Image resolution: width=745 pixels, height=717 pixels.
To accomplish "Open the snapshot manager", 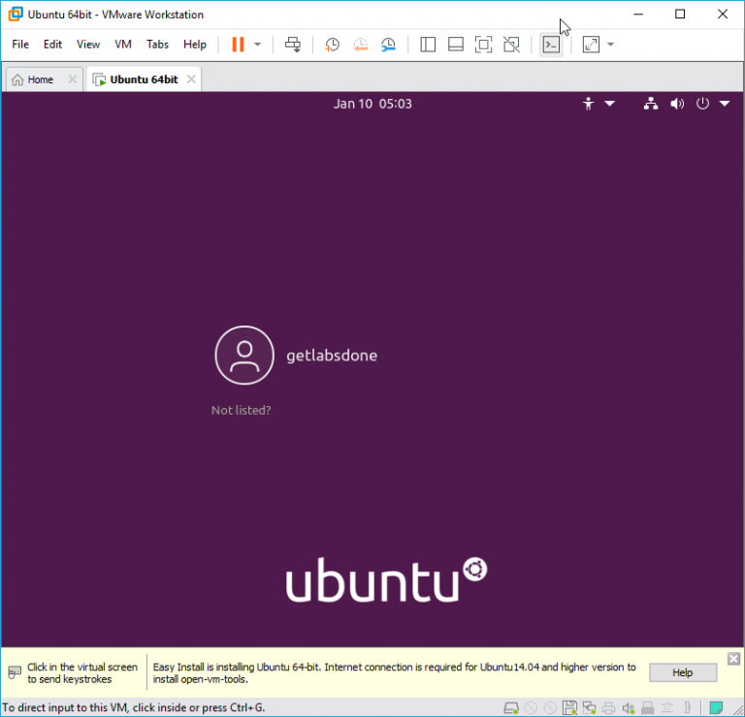I will pos(389,45).
